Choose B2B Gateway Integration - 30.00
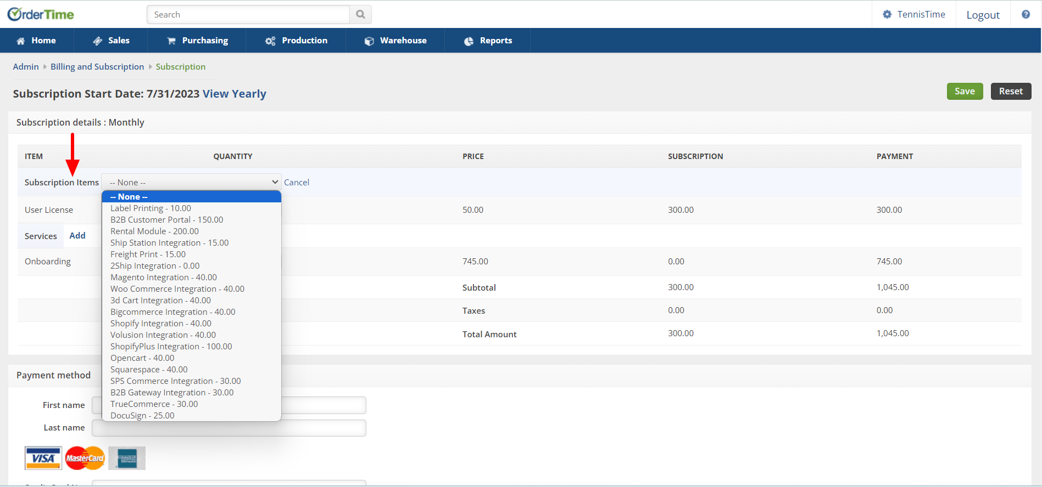 coord(192,393)
